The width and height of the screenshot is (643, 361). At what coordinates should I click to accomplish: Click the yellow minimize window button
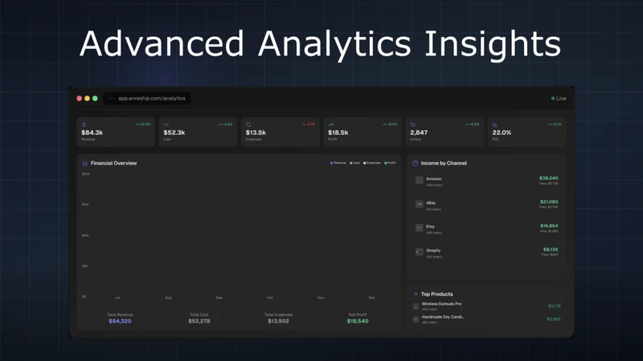pyautogui.click(x=87, y=98)
